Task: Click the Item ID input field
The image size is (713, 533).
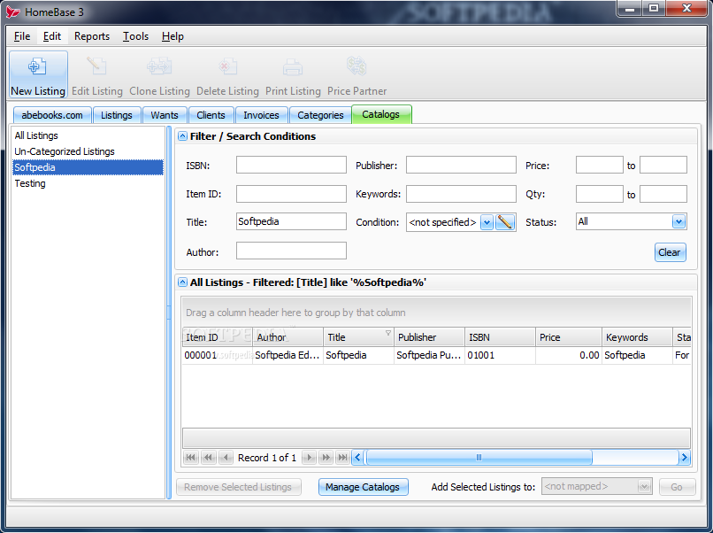Action: point(291,193)
